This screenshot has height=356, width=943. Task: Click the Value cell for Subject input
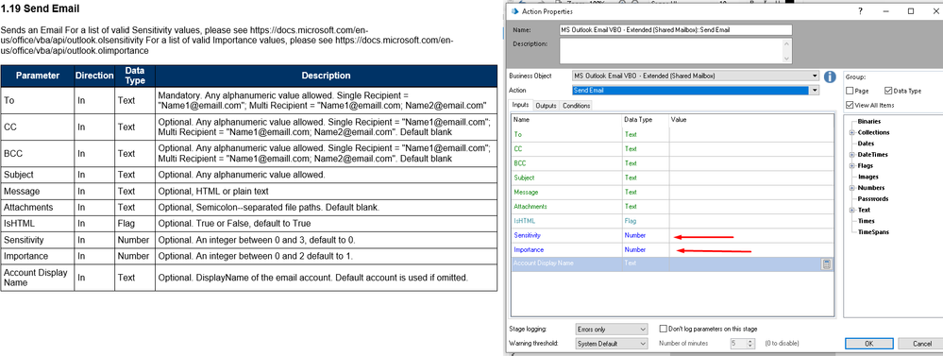pyautogui.click(x=750, y=178)
